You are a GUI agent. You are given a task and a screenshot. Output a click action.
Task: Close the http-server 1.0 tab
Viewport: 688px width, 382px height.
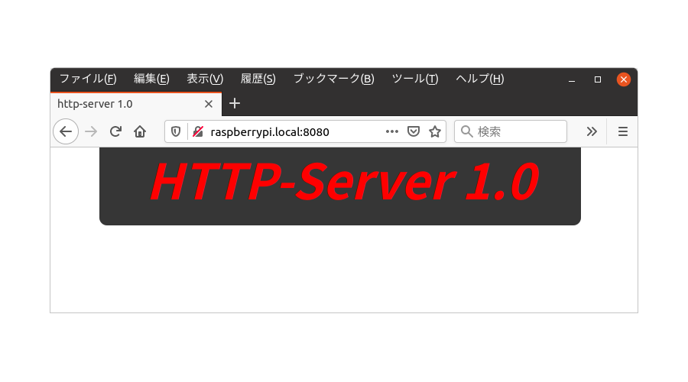(209, 104)
